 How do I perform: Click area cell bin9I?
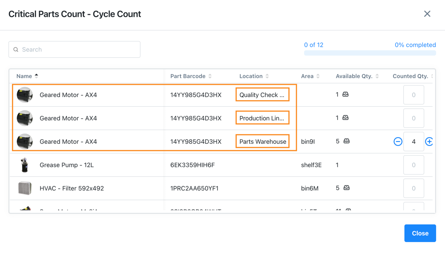(x=308, y=142)
